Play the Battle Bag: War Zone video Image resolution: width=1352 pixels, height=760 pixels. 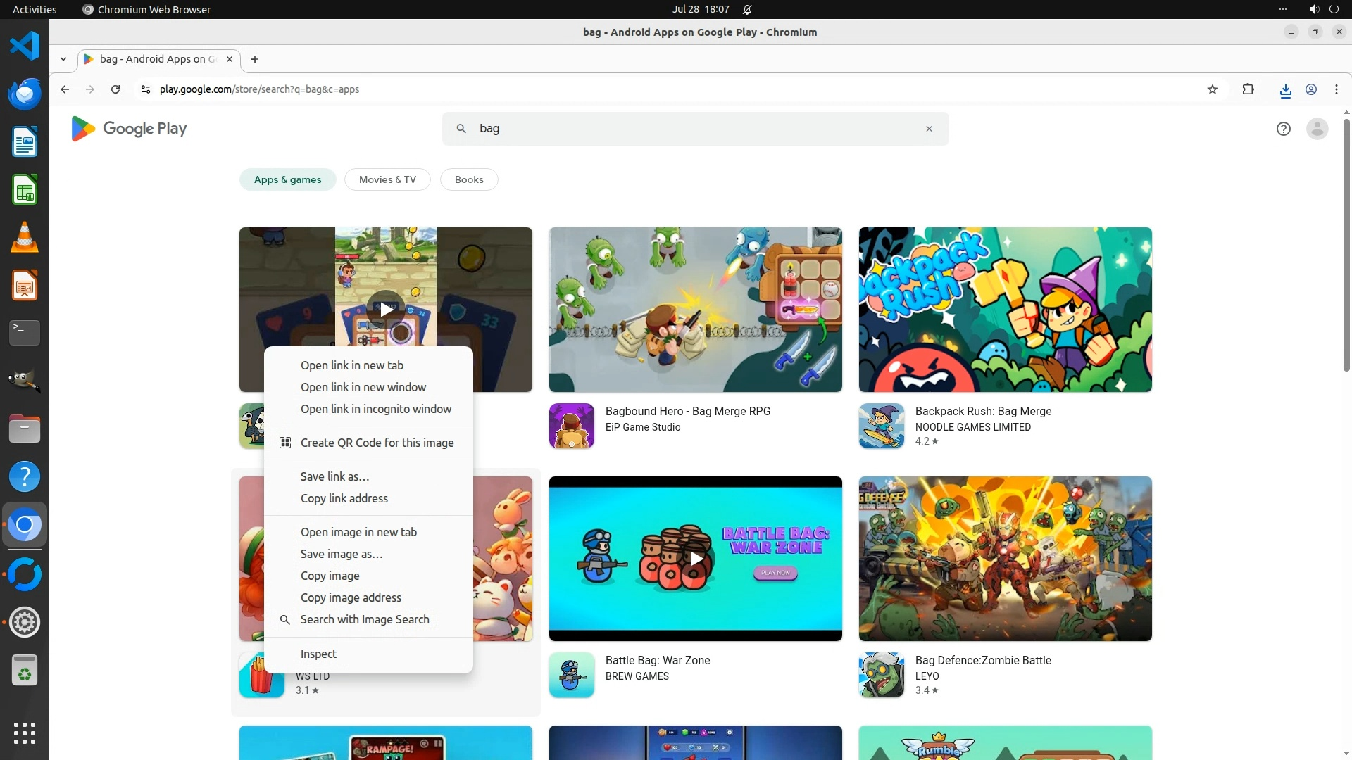[696, 559]
